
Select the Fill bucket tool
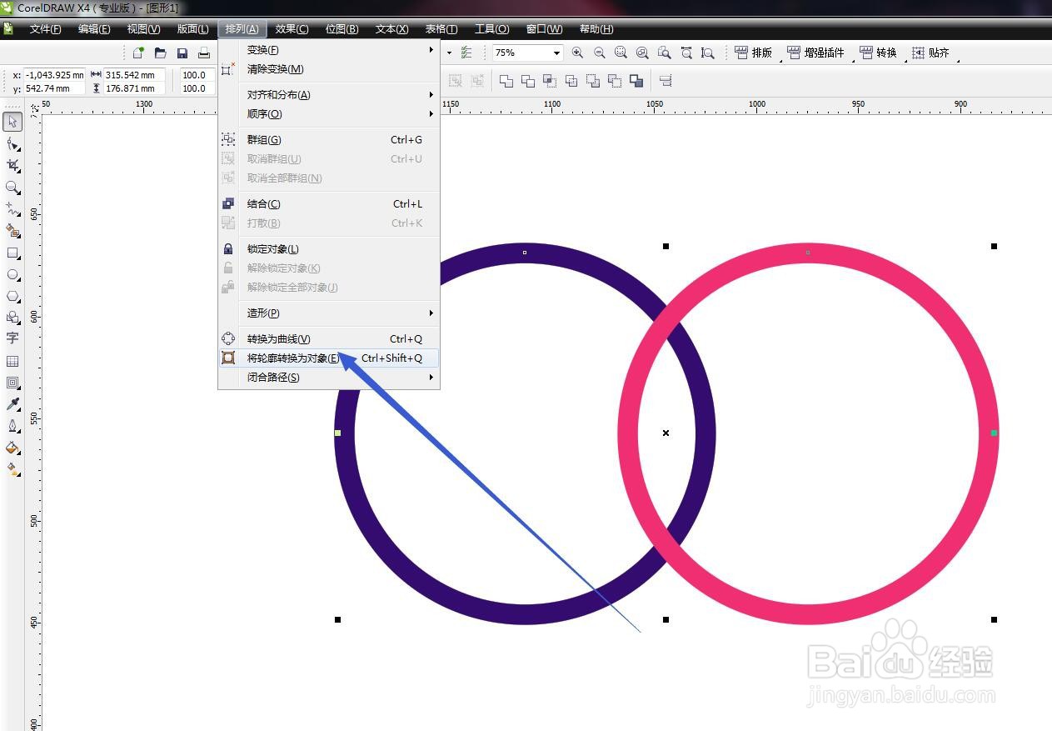tap(12, 448)
